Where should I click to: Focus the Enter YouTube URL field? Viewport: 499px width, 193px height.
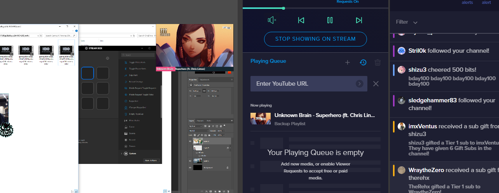pyautogui.click(x=309, y=84)
